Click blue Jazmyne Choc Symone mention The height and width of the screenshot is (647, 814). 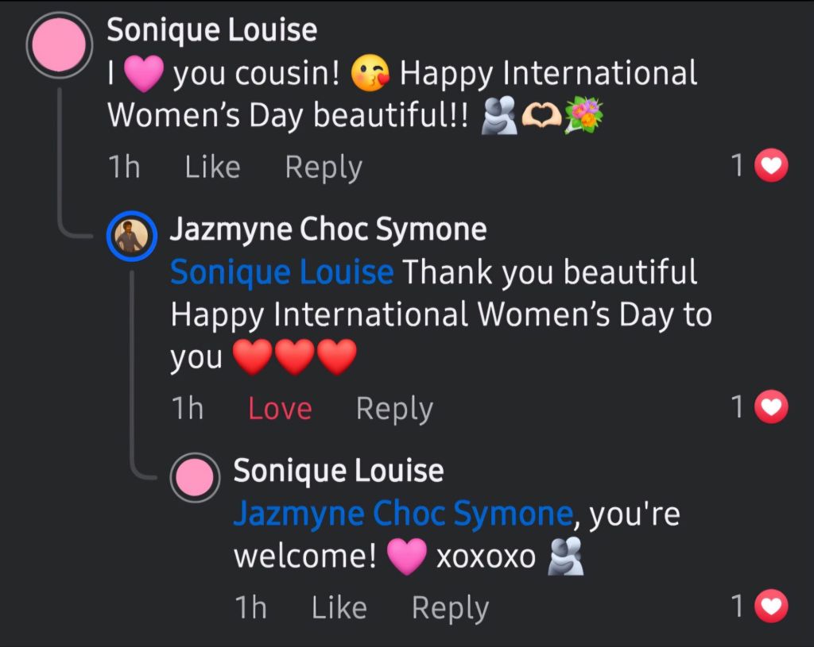pyautogui.click(x=402, y=514)
